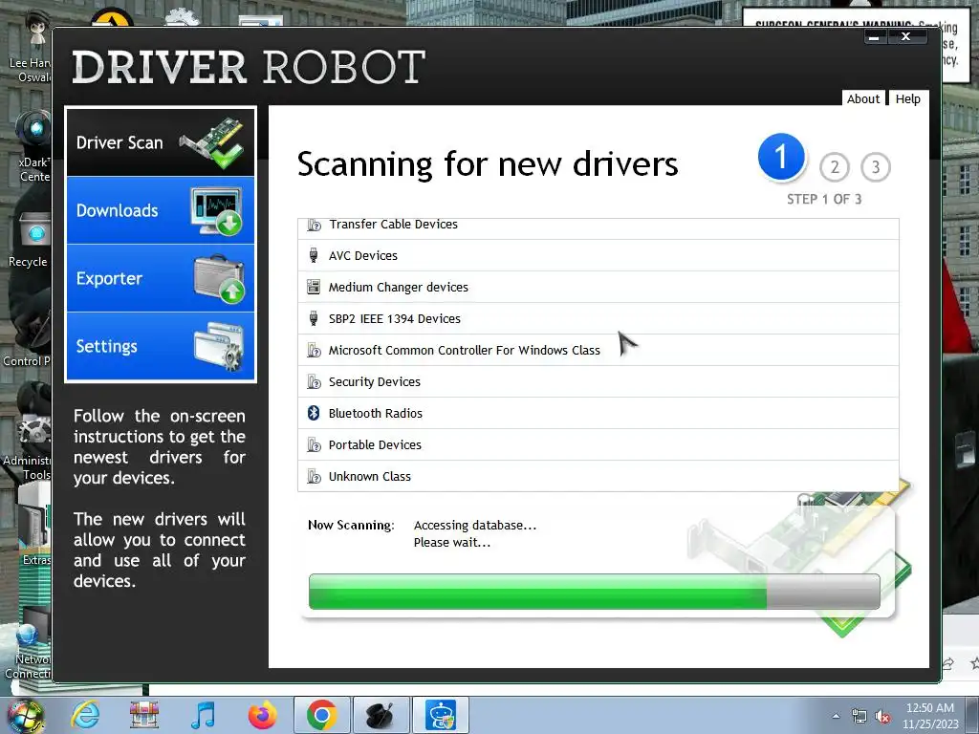Screen dimensions: 979x734
Task: Select the 'Security Devices' row text
Action: [375, 381]
